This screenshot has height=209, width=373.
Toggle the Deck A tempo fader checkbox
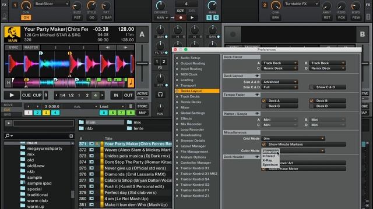pos(263,100)
